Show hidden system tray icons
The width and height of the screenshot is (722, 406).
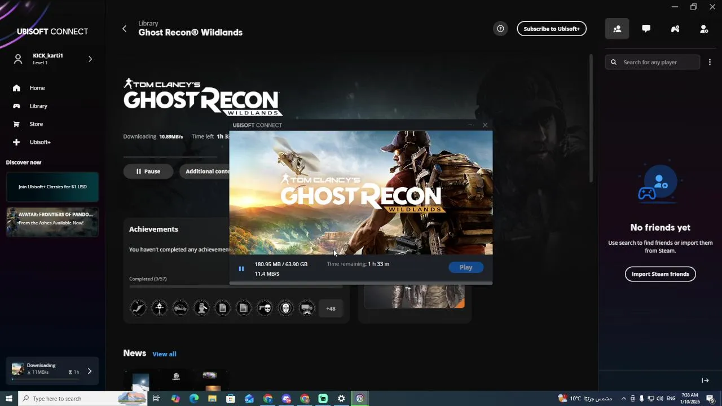click(623, 399)
